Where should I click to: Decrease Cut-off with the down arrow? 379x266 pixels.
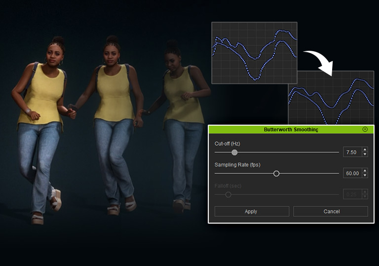point(365,155)
